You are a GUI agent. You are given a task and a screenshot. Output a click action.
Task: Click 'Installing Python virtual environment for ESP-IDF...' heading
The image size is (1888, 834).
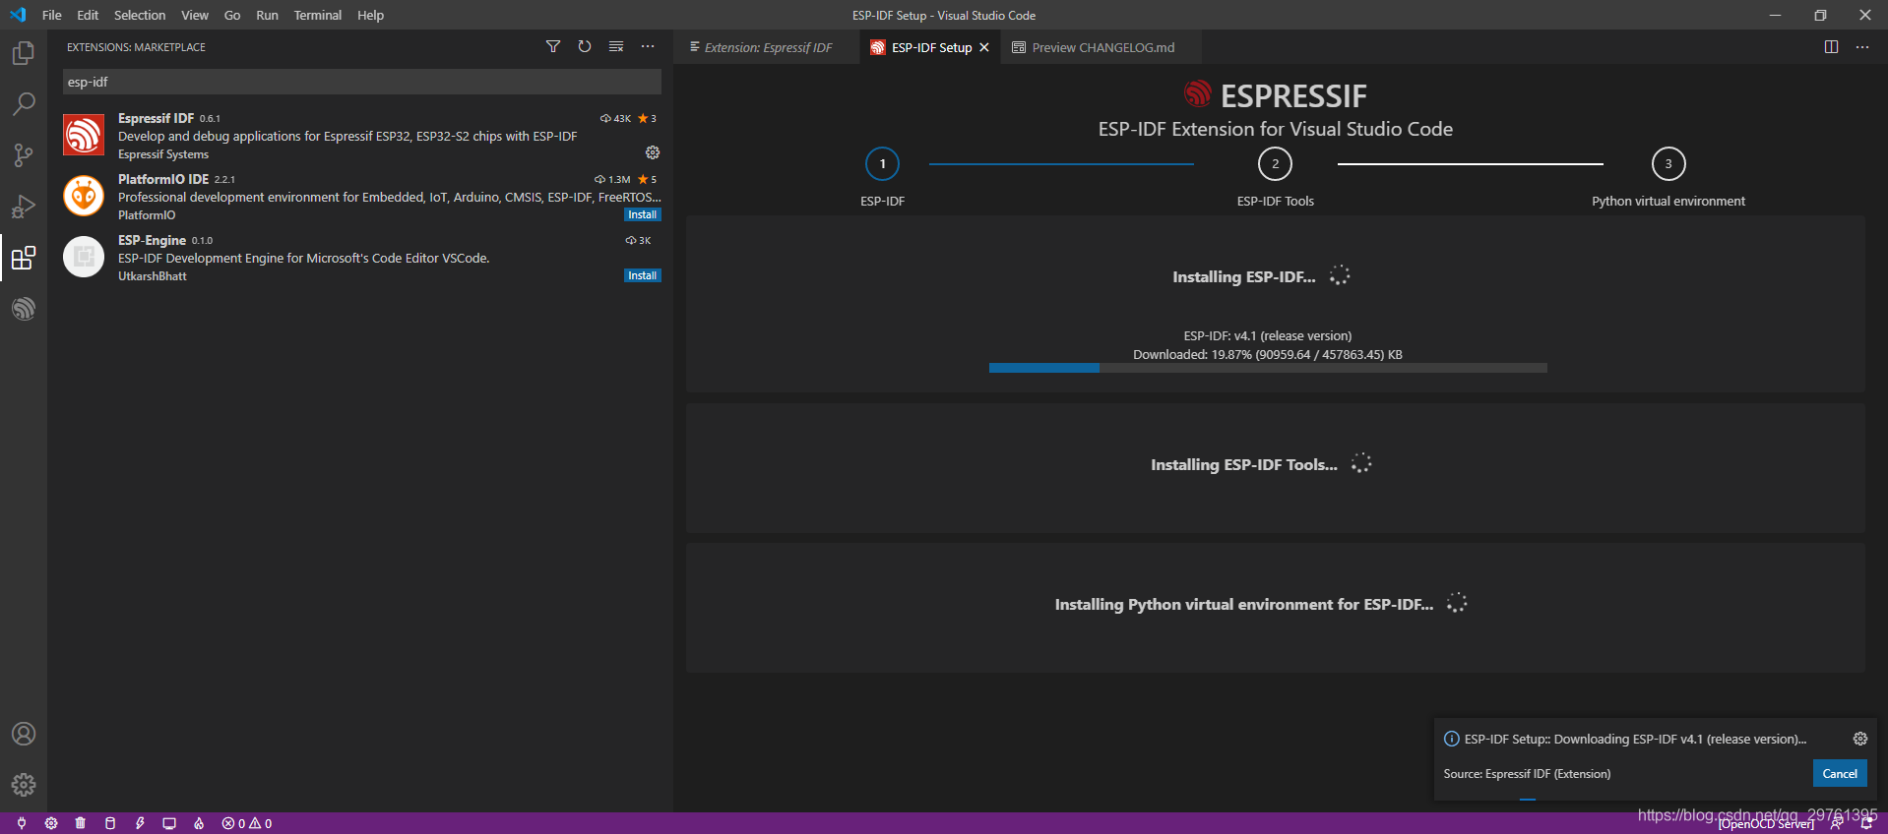(1244, 604)
